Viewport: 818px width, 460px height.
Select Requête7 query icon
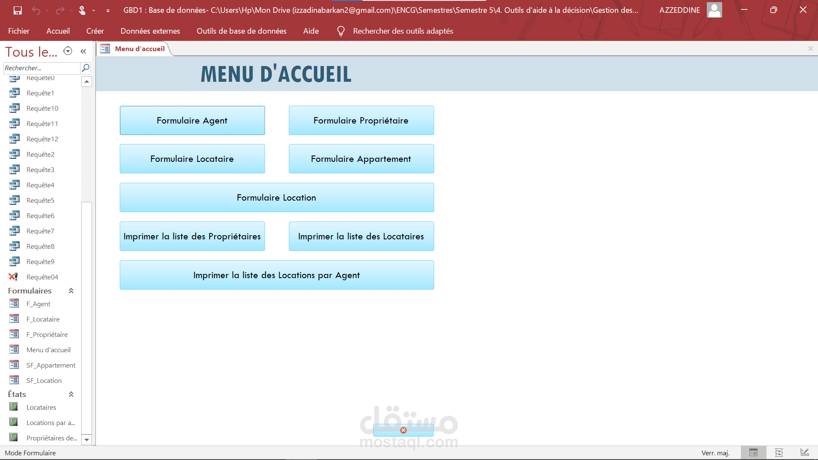[x=14, y=231]
